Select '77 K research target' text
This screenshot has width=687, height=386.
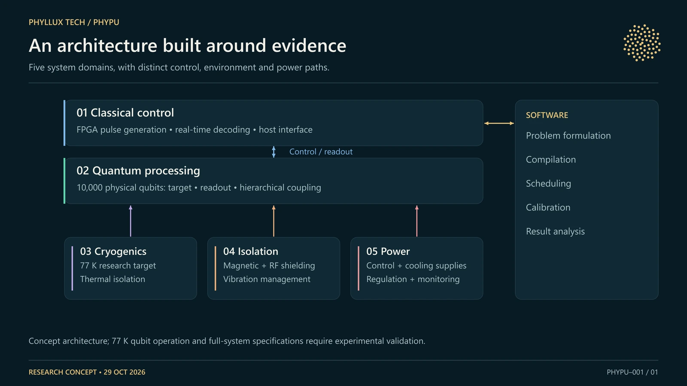(x=118, y=265)
